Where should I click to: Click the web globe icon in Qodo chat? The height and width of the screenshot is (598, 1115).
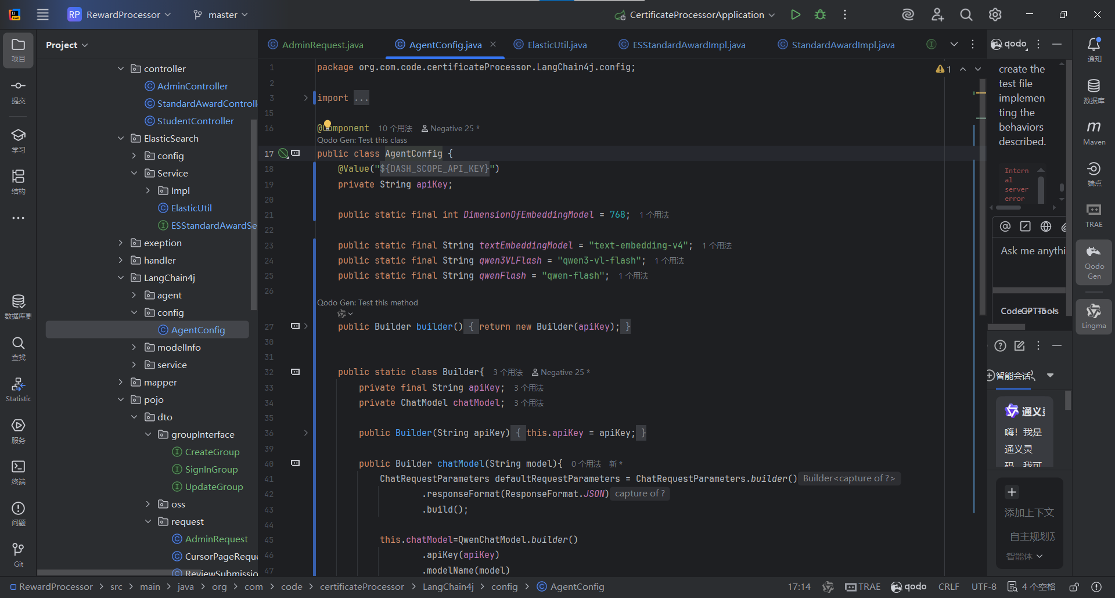(1046, 226)
